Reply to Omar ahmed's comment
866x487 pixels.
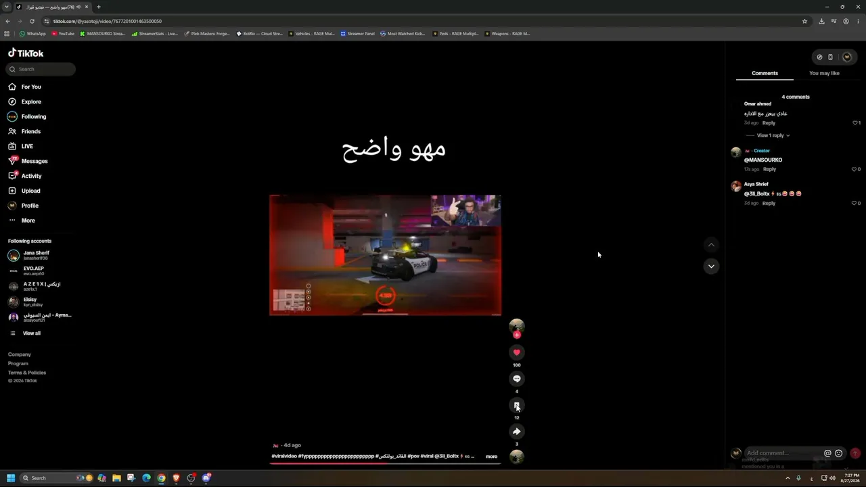click(769, 123)
